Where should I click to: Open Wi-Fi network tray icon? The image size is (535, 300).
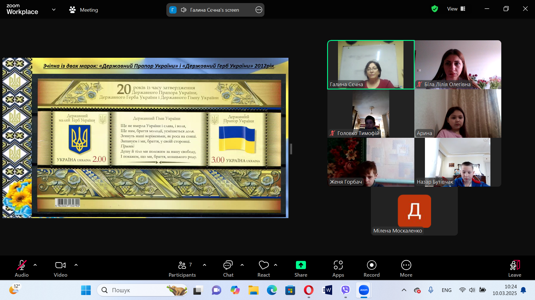click(x=462, y=290)
